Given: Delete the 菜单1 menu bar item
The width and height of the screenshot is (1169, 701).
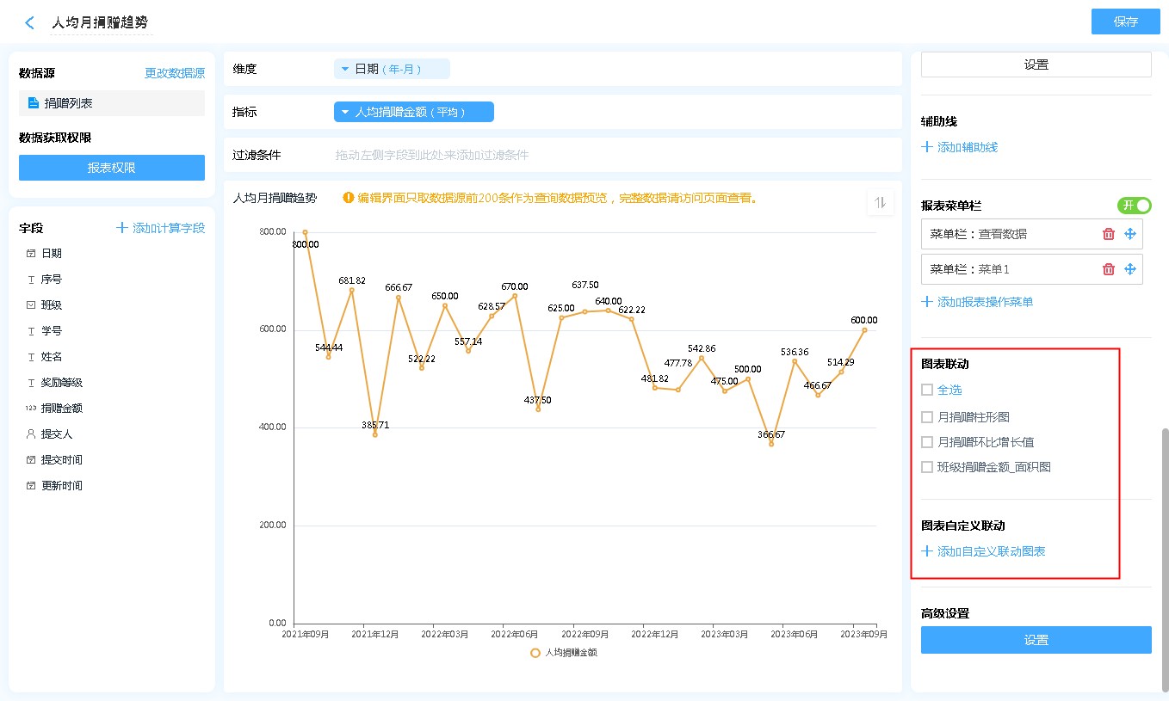Looking at the screenshot, I should tap(1109, 269).
